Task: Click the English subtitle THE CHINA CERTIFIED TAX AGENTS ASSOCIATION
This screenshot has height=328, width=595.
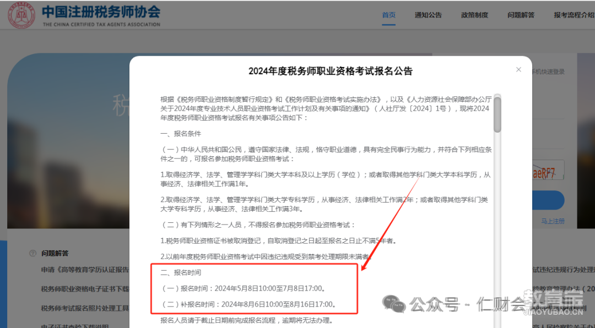Action: tap(101, 24)
